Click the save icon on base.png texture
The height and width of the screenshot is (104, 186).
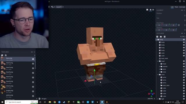point(33,59)
